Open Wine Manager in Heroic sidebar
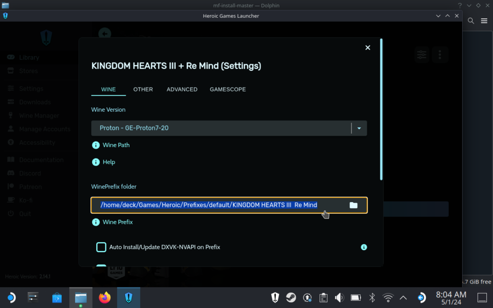 pos(39,115)
